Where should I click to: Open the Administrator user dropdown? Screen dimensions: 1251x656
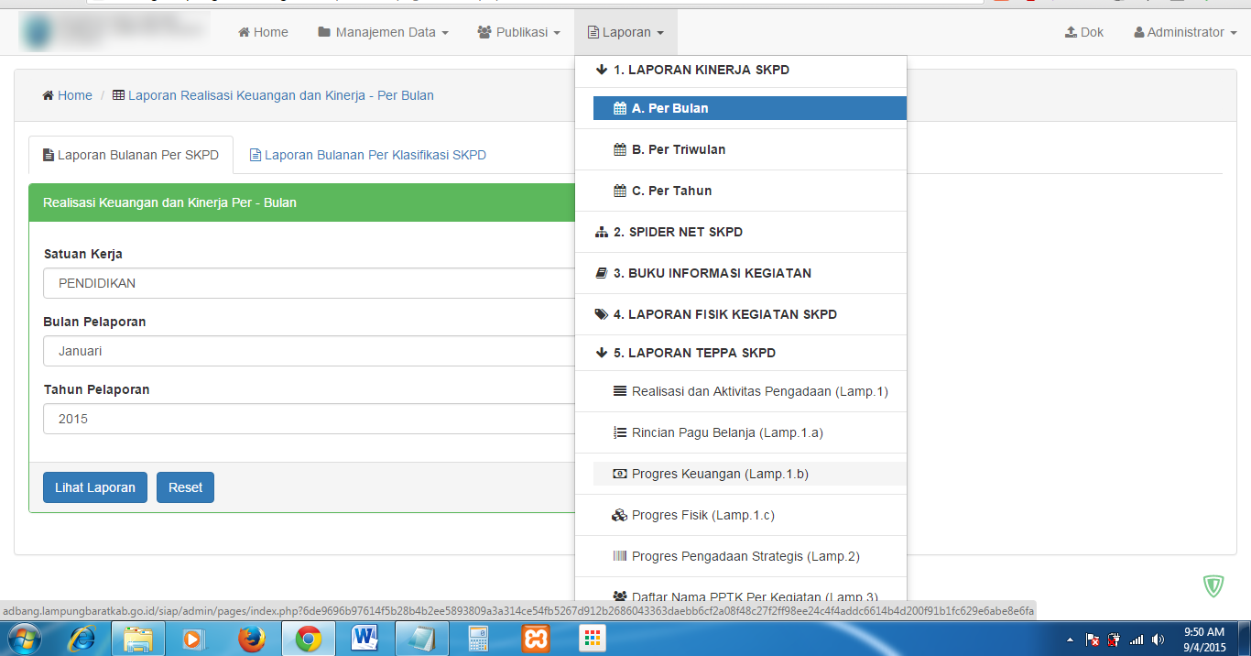[x=1185, y=32]
